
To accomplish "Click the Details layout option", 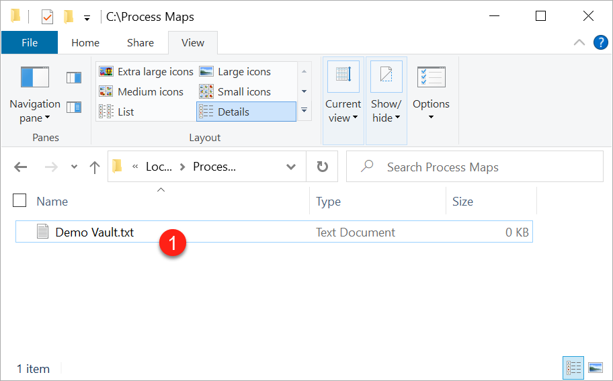I will (x=246, y=112).
